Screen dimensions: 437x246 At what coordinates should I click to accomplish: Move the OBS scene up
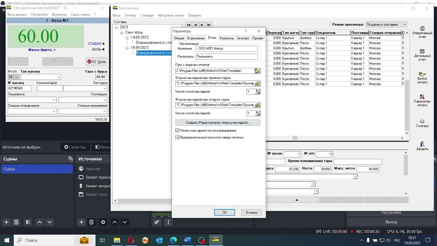pos(40,222)
